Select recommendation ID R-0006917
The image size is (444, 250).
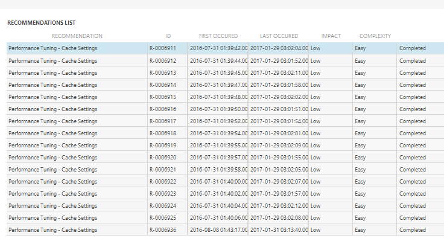pyautogui.click(x=163, y=121)
